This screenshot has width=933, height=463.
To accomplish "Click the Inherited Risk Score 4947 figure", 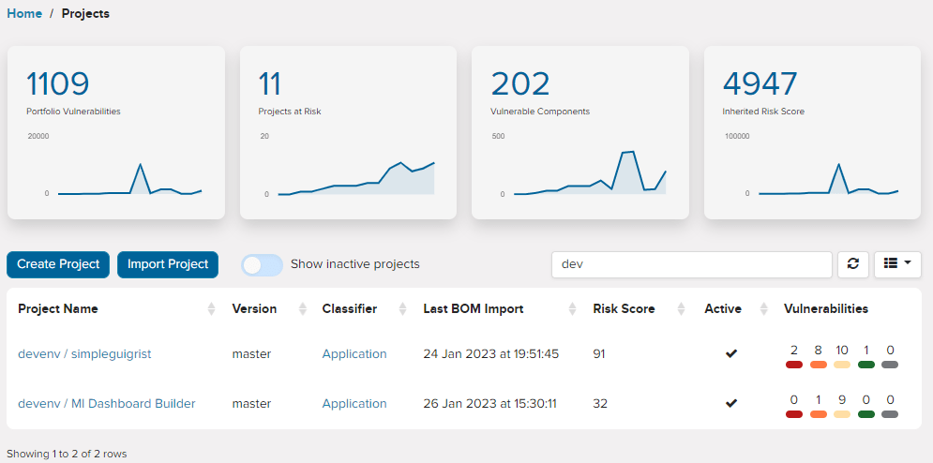I will (760, 83).
